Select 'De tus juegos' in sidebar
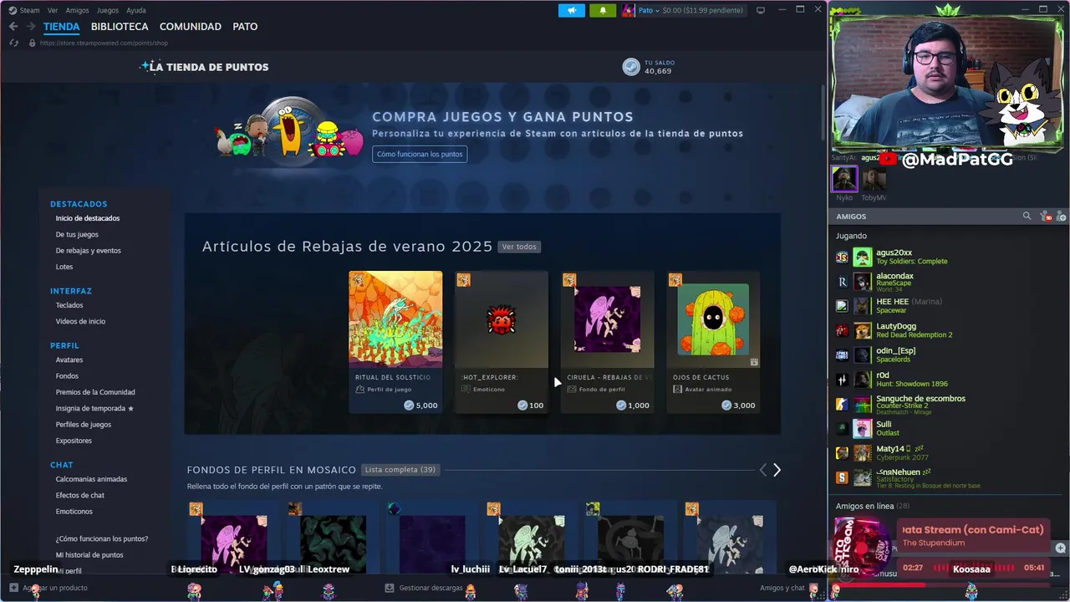Screen dimensions: 1070x602 pyautogui.click(x=77, y=235)
